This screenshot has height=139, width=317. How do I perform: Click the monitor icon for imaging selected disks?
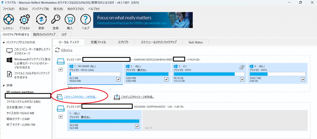pyautogui.click(x=9, y=51)
